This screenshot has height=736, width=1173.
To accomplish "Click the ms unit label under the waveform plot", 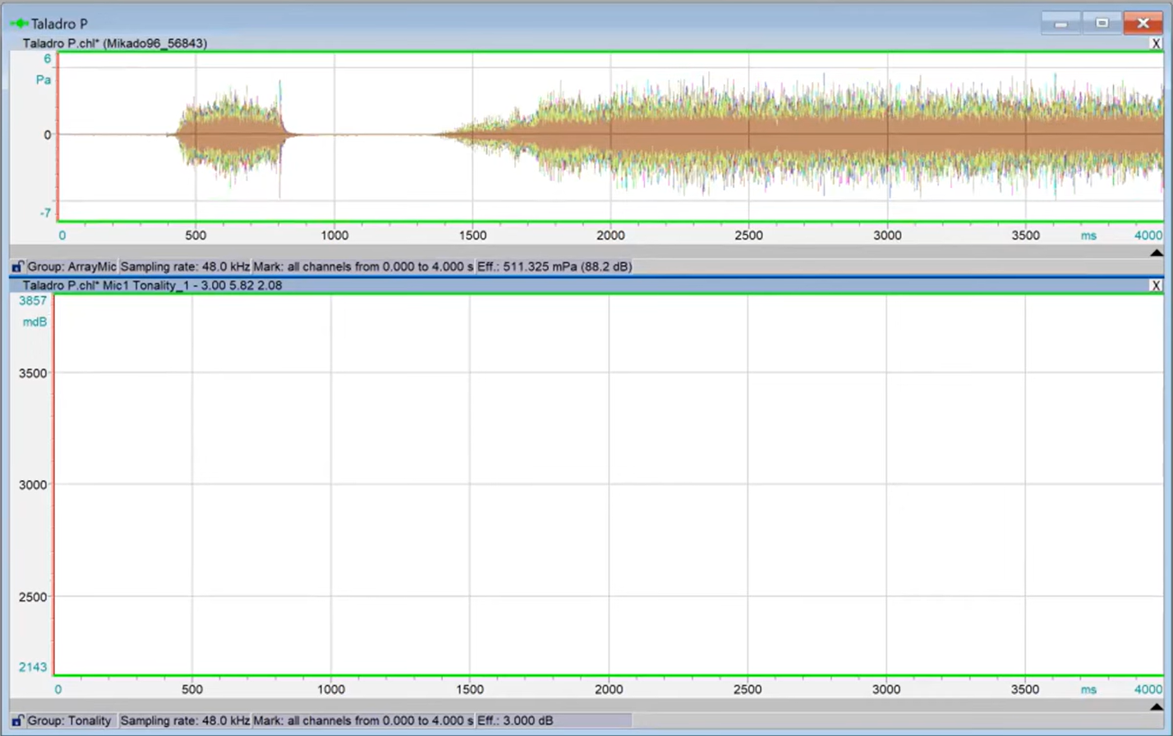I will coord(1088,235).
